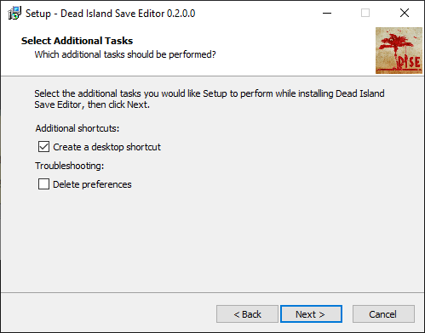Screen dimensions: 425x333
Task: Continue the installation with Next
Action: pyautogui.click(x=311, y=314)
